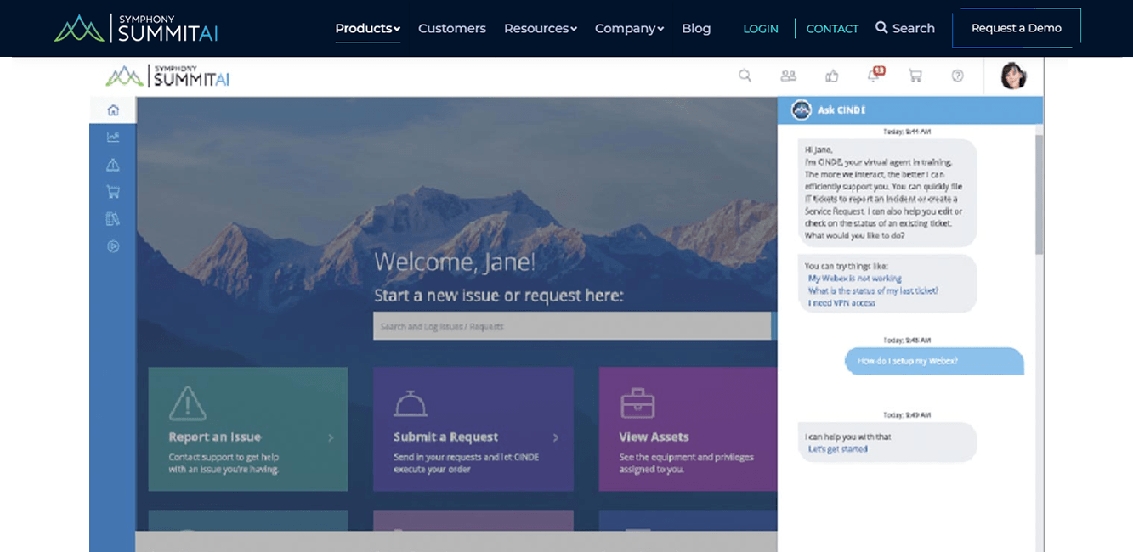This screenshot has height=552, width=1133.
Task: Expand the Resources menu
Action: pos(541,28)
